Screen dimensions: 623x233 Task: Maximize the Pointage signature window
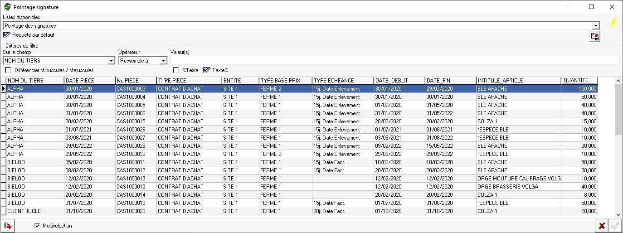591,7
